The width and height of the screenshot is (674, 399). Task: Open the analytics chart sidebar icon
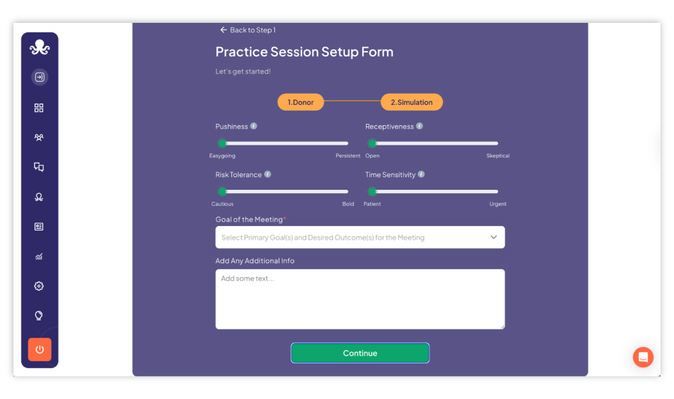click(x=39, y=256)
